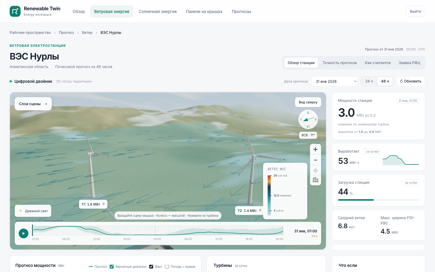Open the Панели на крышах section
Viewport: 435px width, 272px height.
[204, 11]
